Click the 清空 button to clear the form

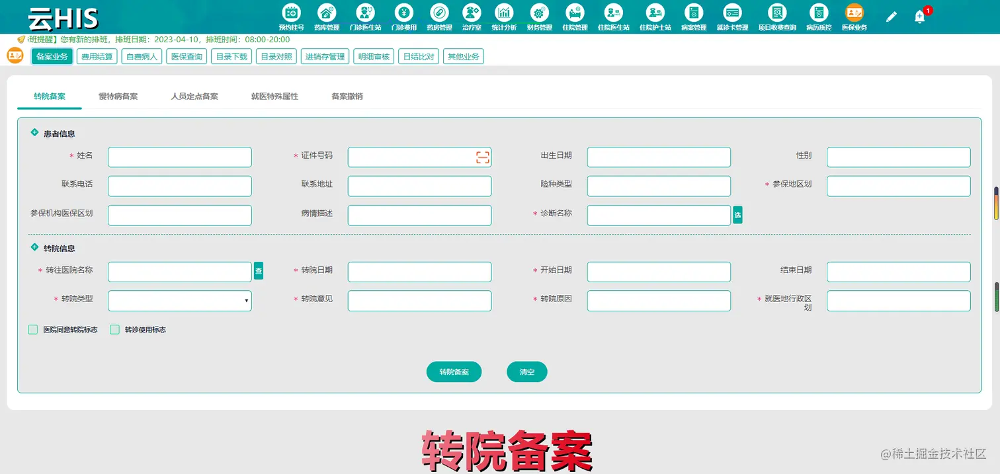tap(526, 372)
